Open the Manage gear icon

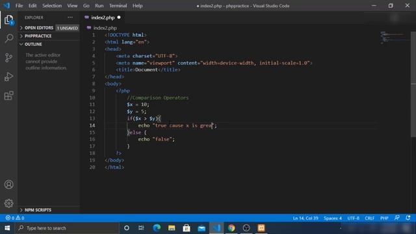click(x=8, y=203)
